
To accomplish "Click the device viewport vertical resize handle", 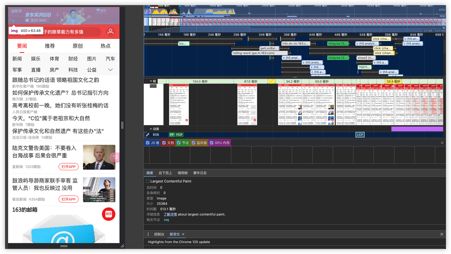I will [x=122, y=125].
